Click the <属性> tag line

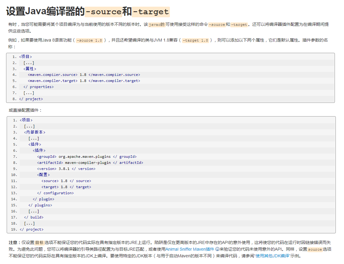(x=30, y=69)
